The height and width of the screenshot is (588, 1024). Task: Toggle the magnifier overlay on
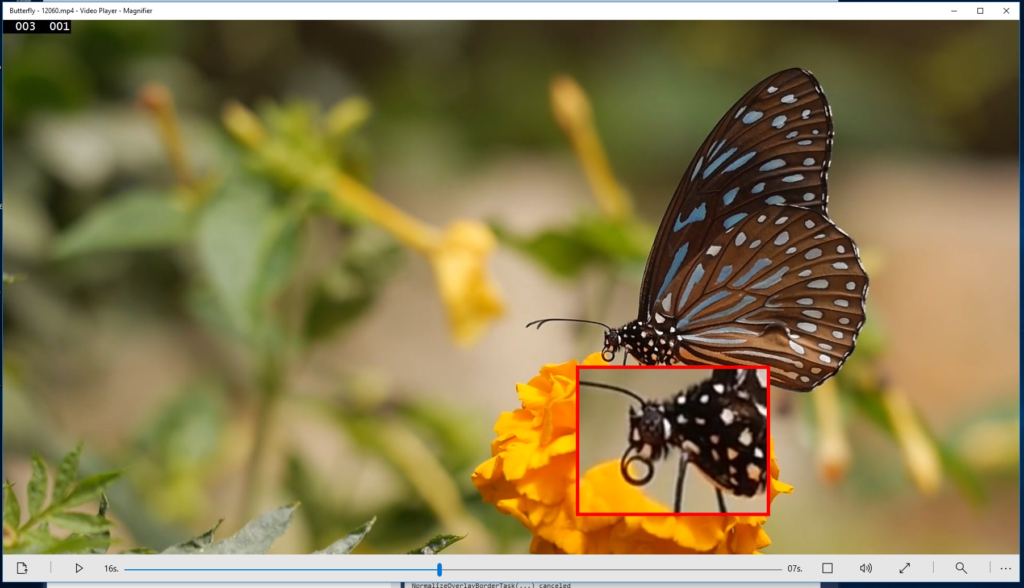[x=961, y=568]
